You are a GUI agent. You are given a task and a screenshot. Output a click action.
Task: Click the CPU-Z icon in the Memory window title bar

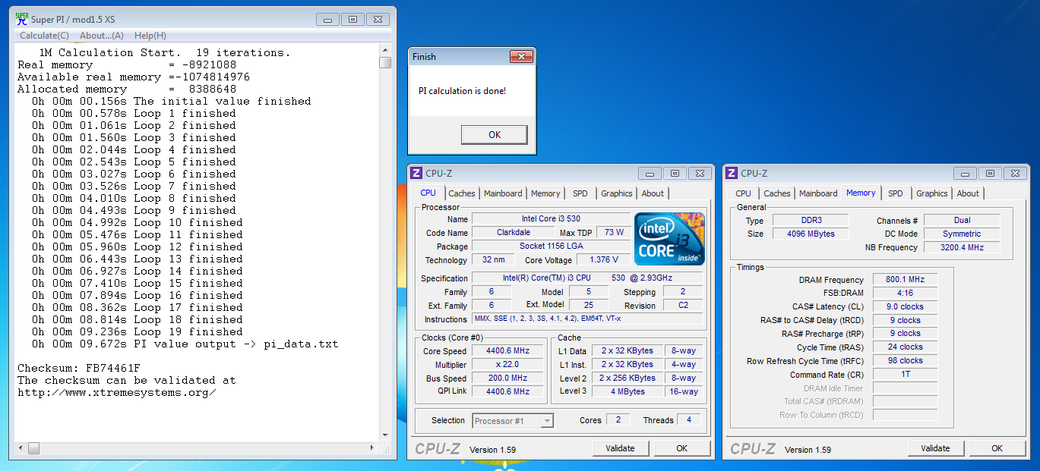(x=731, y=173)
